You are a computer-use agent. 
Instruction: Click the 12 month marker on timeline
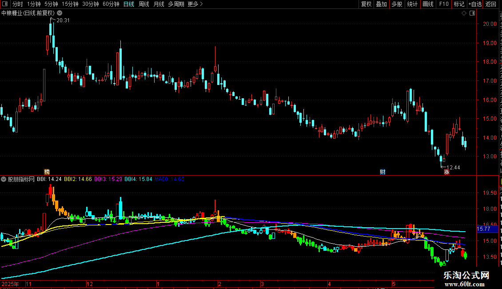[x=90, y=284]
